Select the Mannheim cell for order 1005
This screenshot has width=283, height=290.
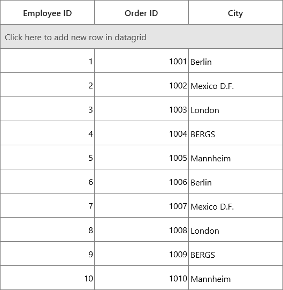coord(235,157)
